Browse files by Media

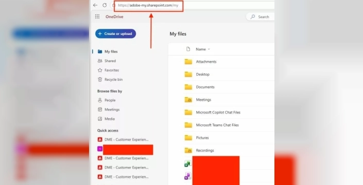click(110, 119)
